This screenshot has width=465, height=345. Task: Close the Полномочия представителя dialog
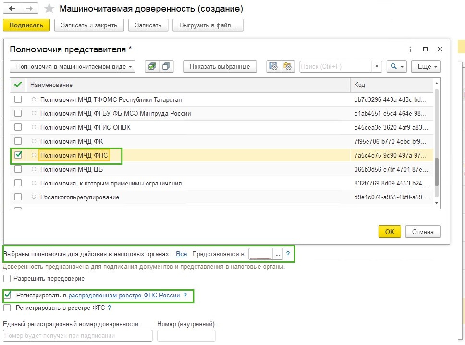(x=440, y=49)
